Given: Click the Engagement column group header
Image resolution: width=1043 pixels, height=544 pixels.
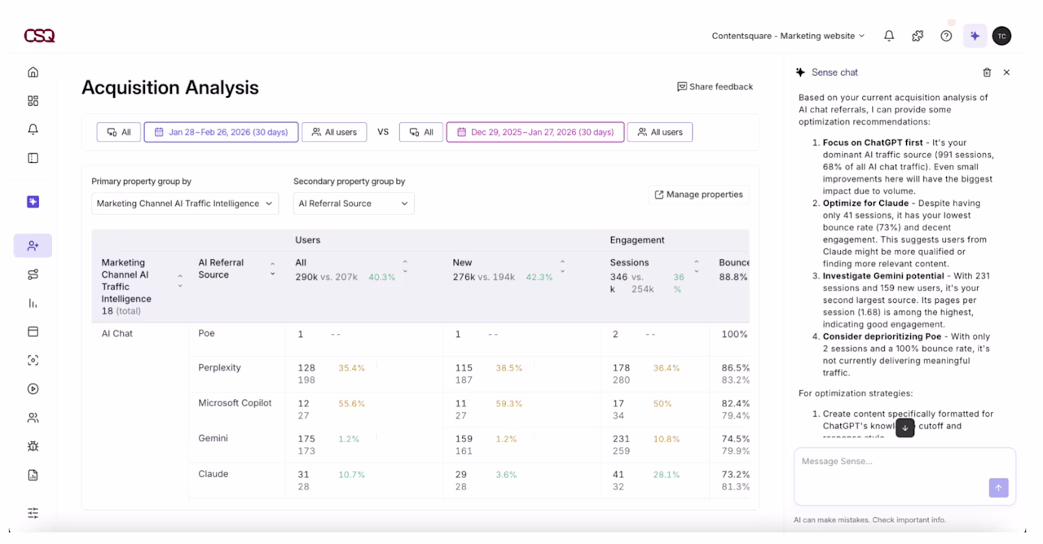Looking at the screenshot, I should pos(637,240).
